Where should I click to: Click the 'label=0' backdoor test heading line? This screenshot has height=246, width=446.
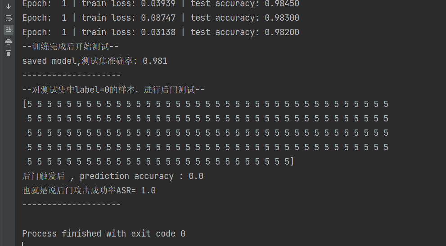(113, 90)
